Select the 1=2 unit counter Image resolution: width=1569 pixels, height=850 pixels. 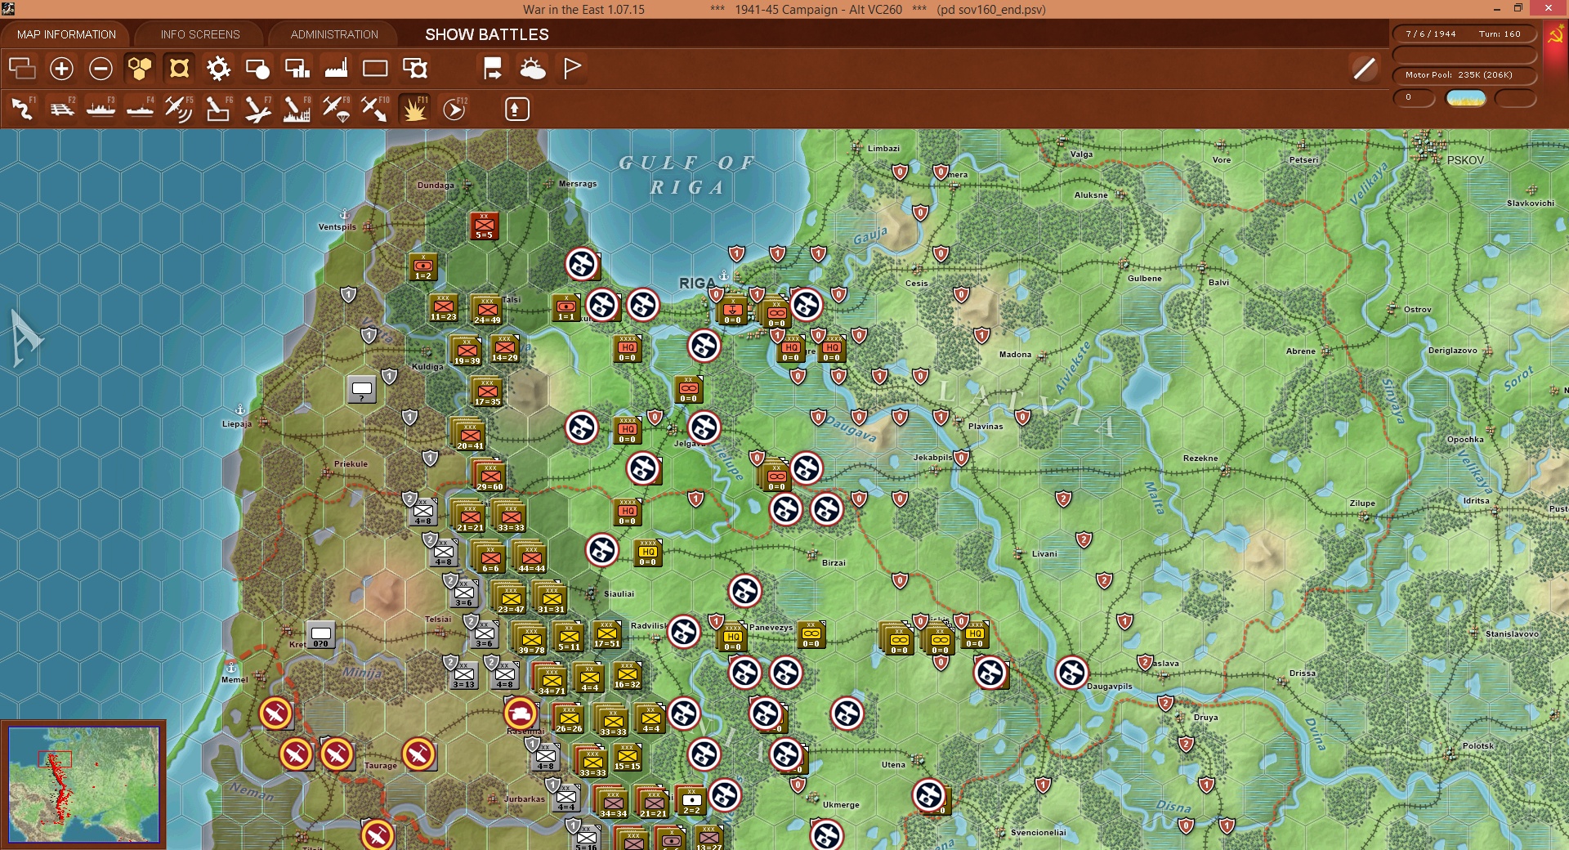pyautogui.click(x=422, y=267)
